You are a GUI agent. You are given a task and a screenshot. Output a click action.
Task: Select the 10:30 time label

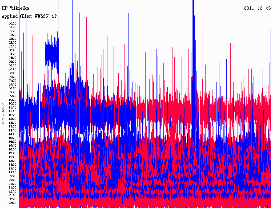click(x=13, y=103)
